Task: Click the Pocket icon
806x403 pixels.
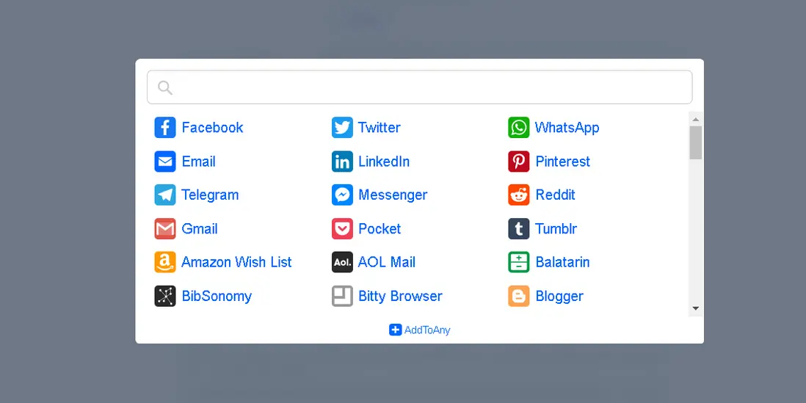Action: (342, 229)
